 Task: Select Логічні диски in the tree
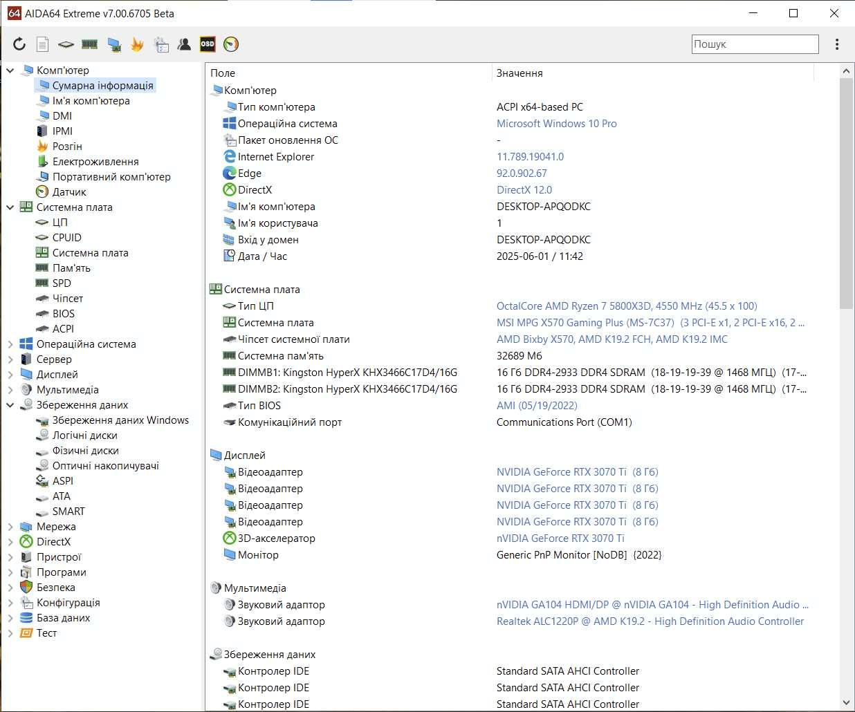tap(84, 435)
